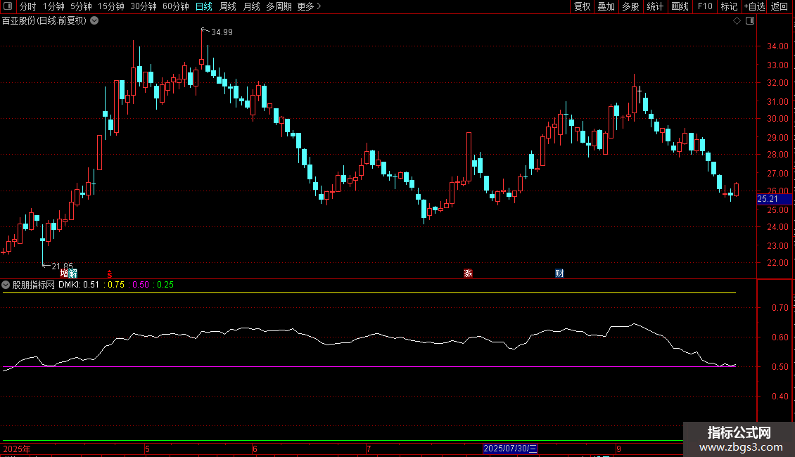Open 多股 multi-stock view
The height and width of the screenshot is (457, 795).
[x=631, y=6]
